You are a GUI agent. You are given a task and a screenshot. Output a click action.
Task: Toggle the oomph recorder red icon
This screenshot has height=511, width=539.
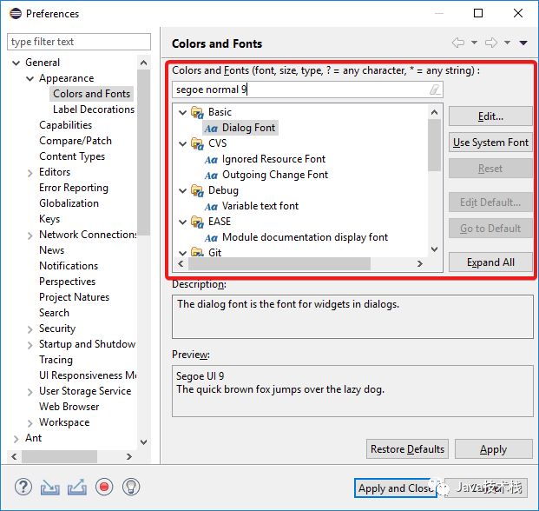[x=104, y=487]
